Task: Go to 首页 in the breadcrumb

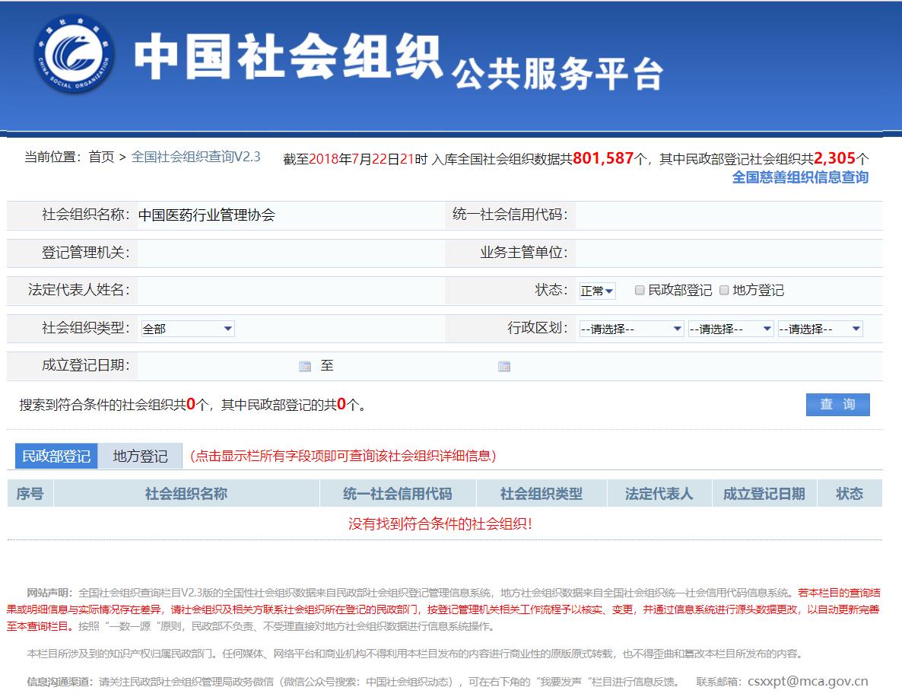Action: pyautogui.click(x=101, y=157)
